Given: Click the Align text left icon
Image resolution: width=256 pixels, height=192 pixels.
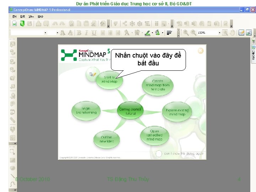Looking at the screenshot, I should (x=103, y=33).
